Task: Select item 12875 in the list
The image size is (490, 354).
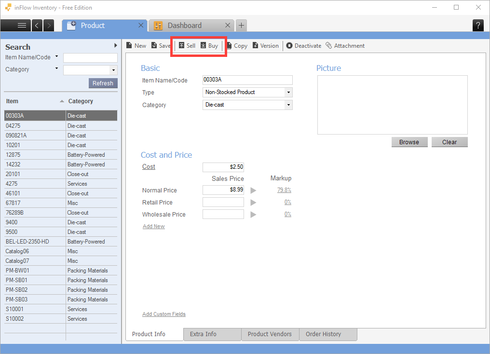Action: (61, 155)
